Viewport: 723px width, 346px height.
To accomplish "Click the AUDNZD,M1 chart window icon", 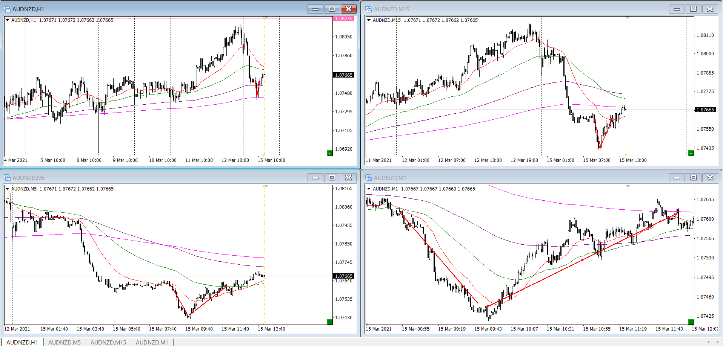I will pyautogui.click(x=368, y=178).
